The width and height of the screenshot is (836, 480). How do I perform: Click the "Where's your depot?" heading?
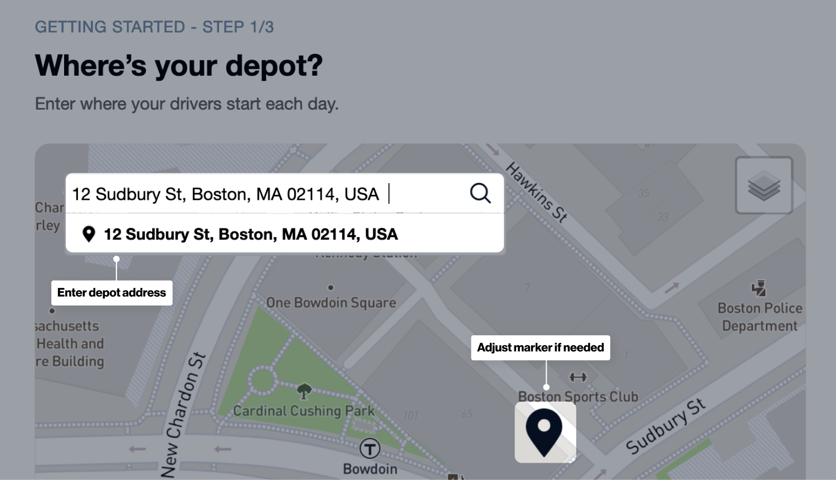pyautogui.click(x=179, y=66)
